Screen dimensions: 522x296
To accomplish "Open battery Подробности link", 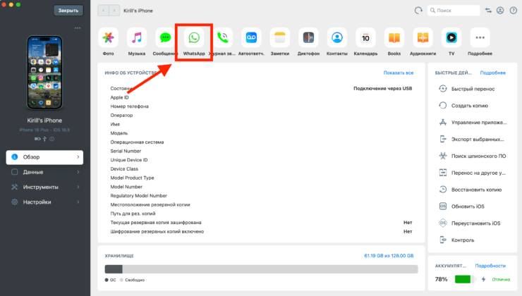I will (490, 266).
